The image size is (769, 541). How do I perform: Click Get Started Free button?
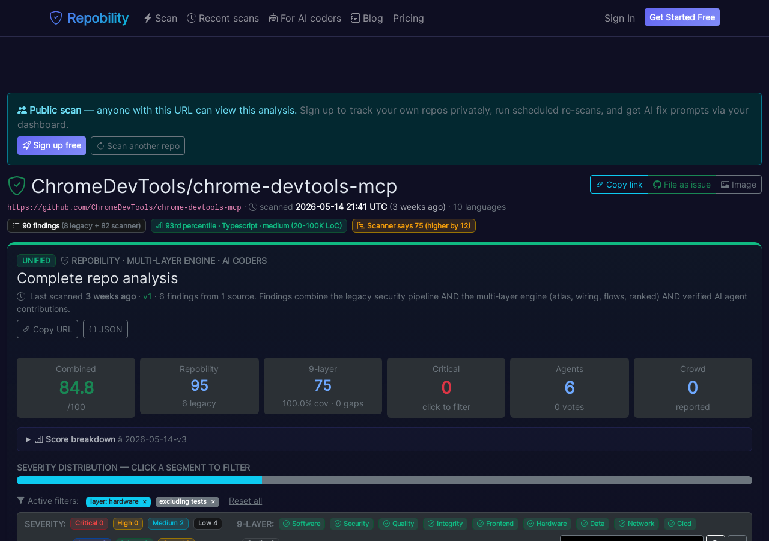click(682, 17)
